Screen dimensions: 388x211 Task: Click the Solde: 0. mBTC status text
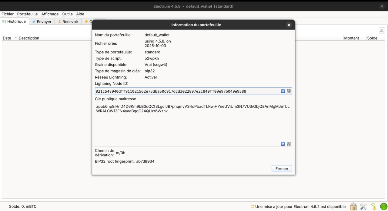pos(23,207)
